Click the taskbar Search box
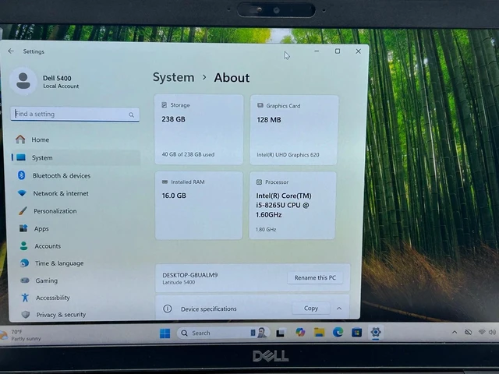 click(223, 333)
